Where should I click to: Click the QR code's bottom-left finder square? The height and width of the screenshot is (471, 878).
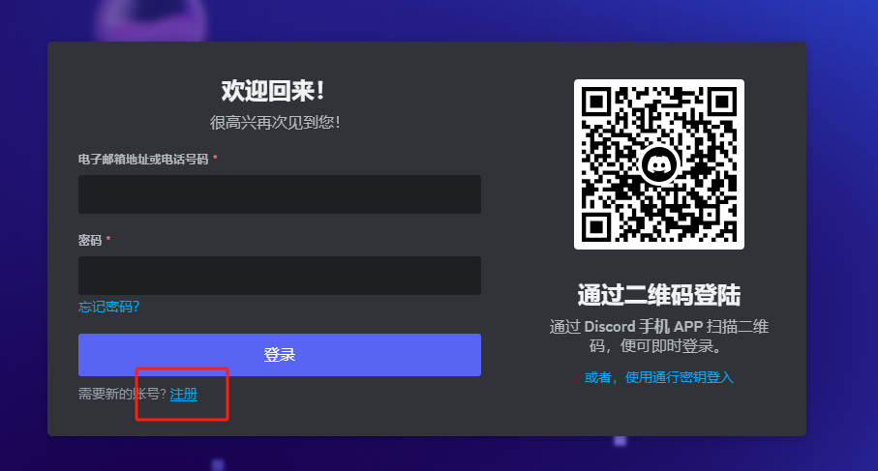(x=596, y=226)
